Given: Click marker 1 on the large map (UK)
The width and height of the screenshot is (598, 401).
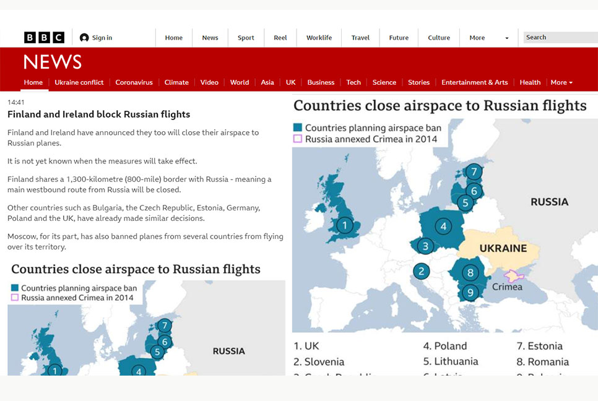Looking at the screenshot, I should pos(345,225).
